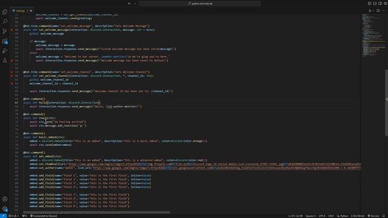388x218 pixels.
Task: Click the horizontal editor scrollbar
Action: (96, 213)
